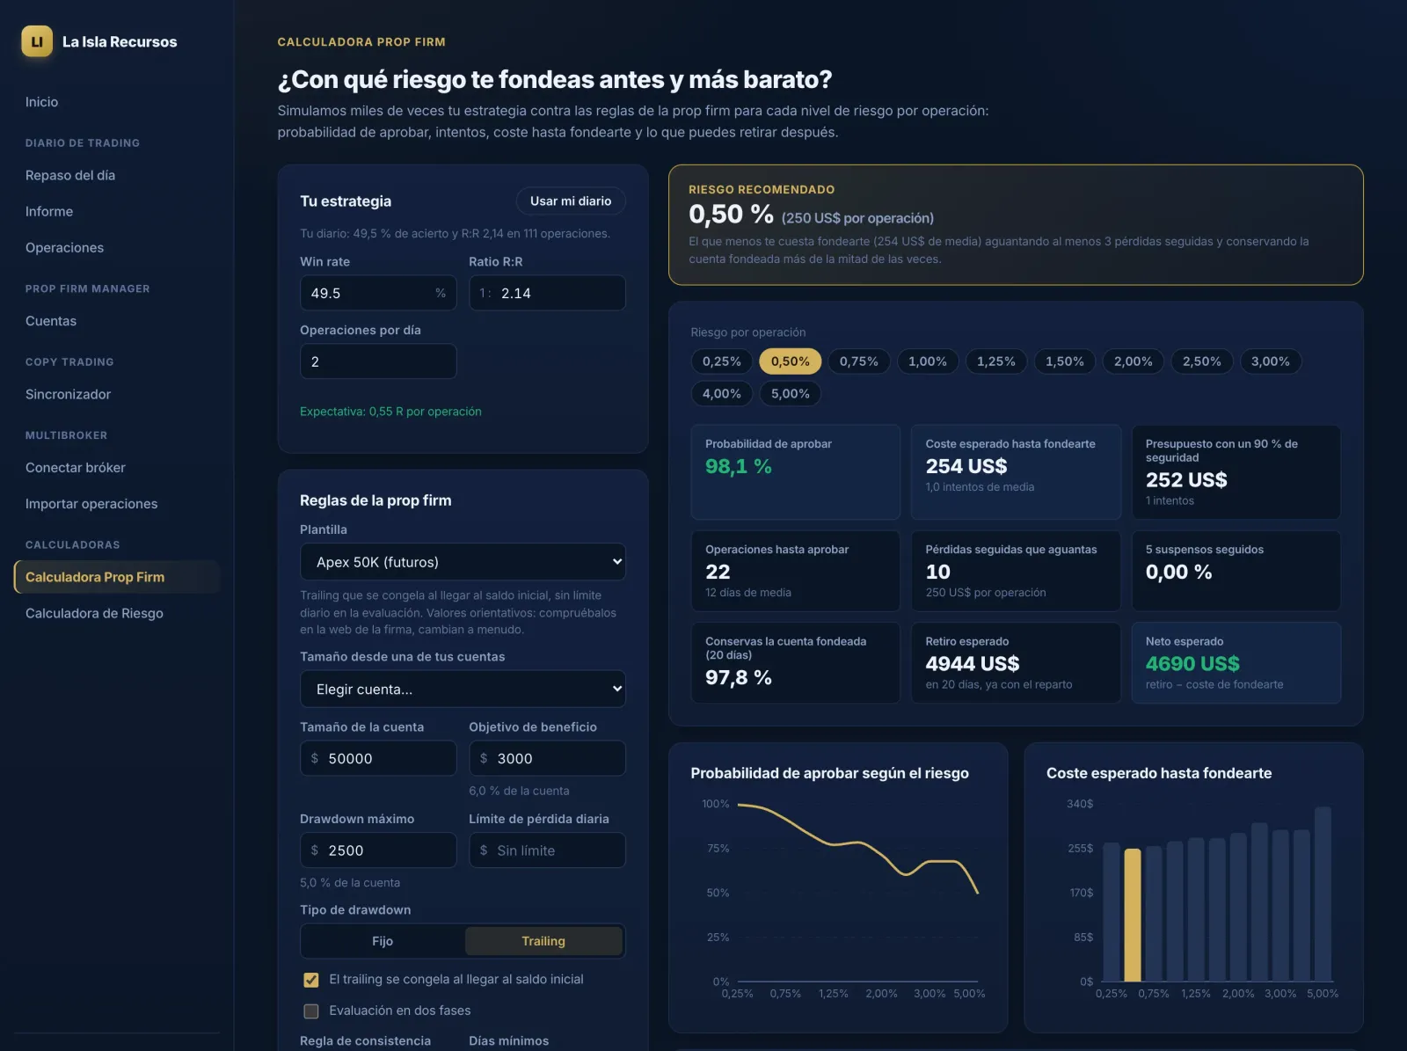The width and height of the screenshot is (1407, 1051).
Task: Open Calculadora de Riesgo
Action: click(x=94, y=613)
